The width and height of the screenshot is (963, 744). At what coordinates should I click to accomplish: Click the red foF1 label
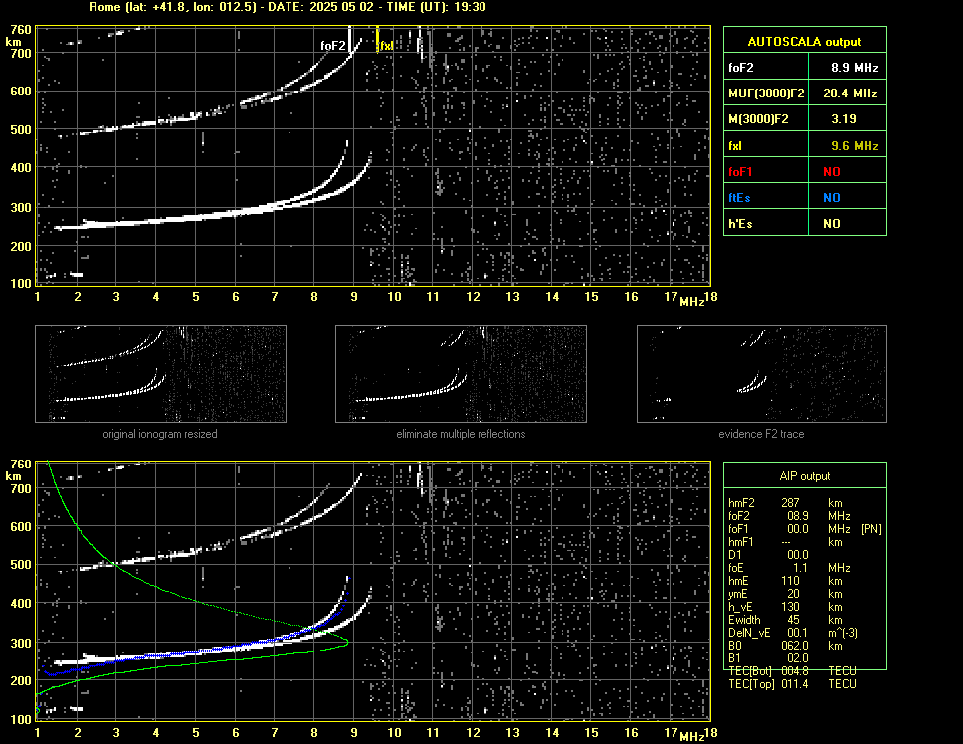(x=740, y=172)
